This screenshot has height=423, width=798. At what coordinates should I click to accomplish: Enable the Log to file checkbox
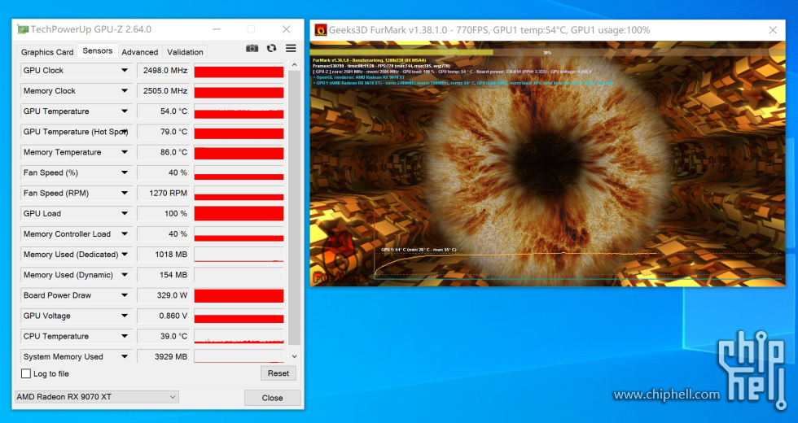pos(26,373)
